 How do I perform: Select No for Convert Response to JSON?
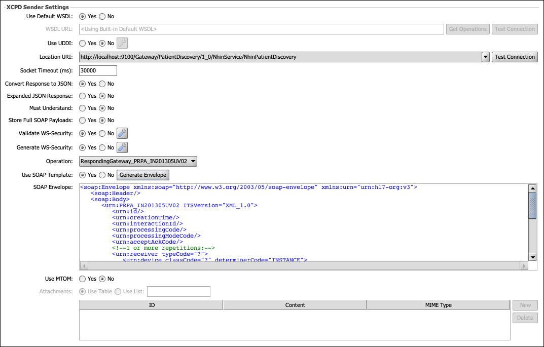[x=102, y=84]
